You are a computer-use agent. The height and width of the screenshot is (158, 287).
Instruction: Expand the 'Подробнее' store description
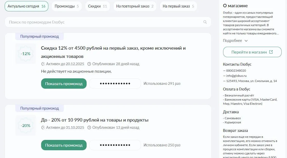[x=235, y=41]
